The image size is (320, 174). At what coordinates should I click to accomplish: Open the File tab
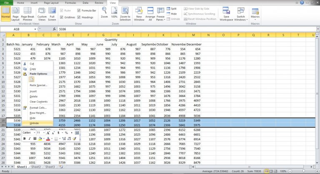pyautogui.click(x=7, y=2)
